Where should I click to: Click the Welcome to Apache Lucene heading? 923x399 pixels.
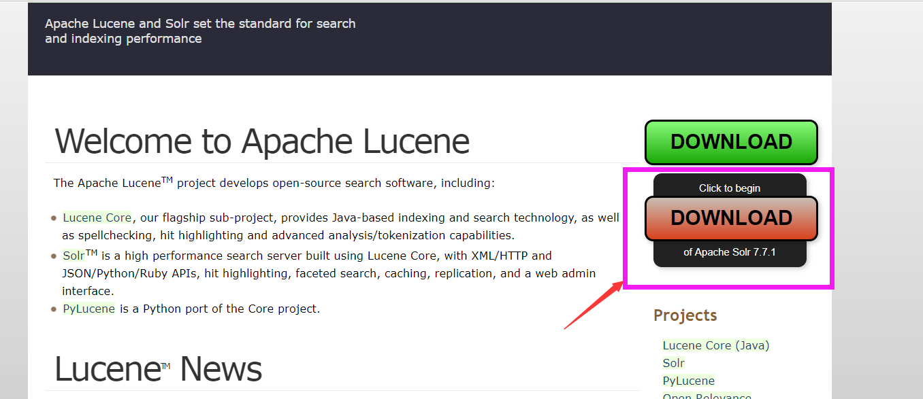[262, 141]
